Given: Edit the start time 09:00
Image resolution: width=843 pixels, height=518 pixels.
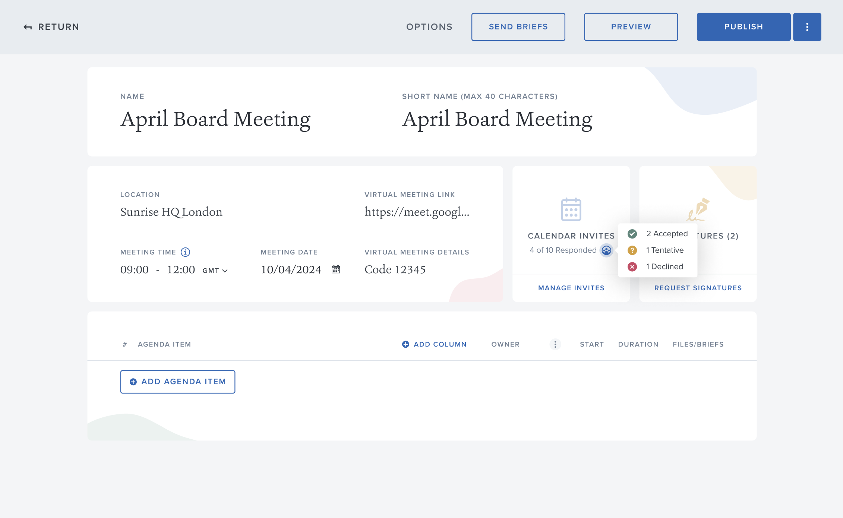Looking at the screenshot, I should (x=135, y=269).
